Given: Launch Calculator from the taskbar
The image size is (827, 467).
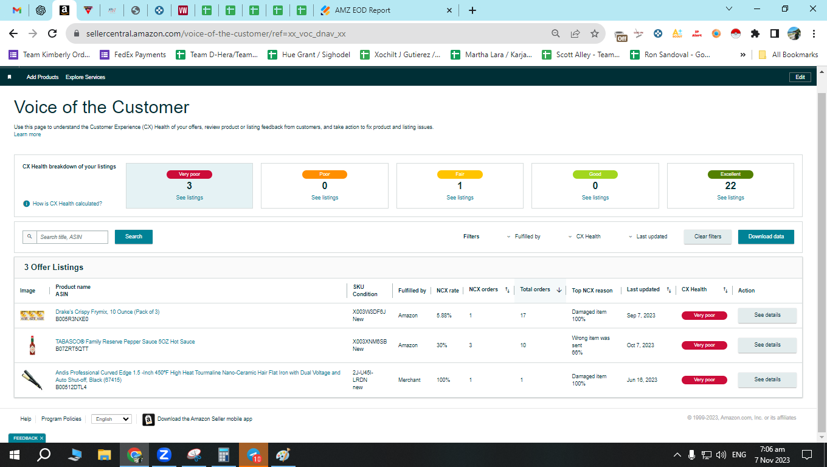Looking at the screenshot, I should click(x=224, y=455).
